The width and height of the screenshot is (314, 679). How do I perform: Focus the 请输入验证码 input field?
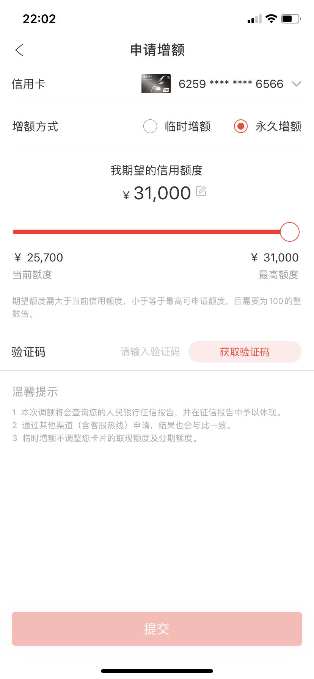(x=150, y=352)
